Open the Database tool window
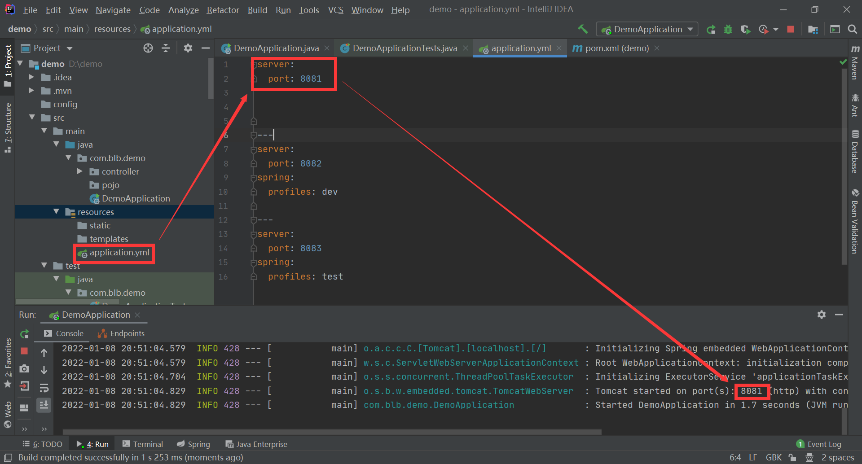Image resolution: width=862 pixels, height=464 pixels. pos(855,152)
